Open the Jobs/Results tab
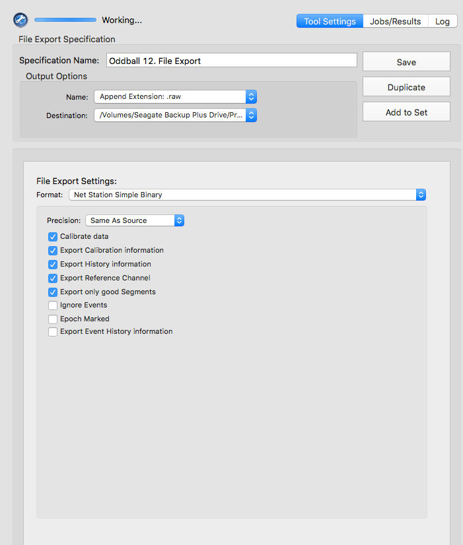 (396, 21)
